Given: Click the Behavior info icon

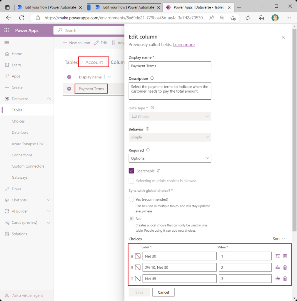Looking at the screenshot, I should [x=147, y=129].
